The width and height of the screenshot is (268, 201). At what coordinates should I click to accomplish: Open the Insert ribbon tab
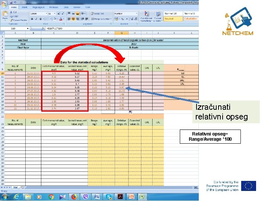coord(25,7)
